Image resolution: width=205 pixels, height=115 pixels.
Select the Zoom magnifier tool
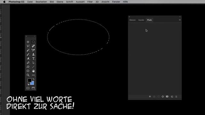click(x=28, y=75)
